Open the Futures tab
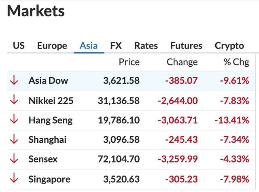The height and width of the screenshot is (192, 259). pyautogui.click(x=186, y=46)
